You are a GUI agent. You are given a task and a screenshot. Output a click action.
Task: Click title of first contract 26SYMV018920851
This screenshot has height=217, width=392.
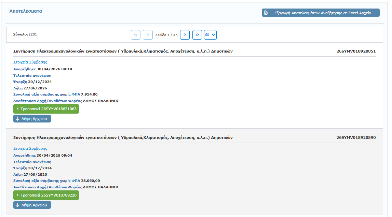point(123,51)
